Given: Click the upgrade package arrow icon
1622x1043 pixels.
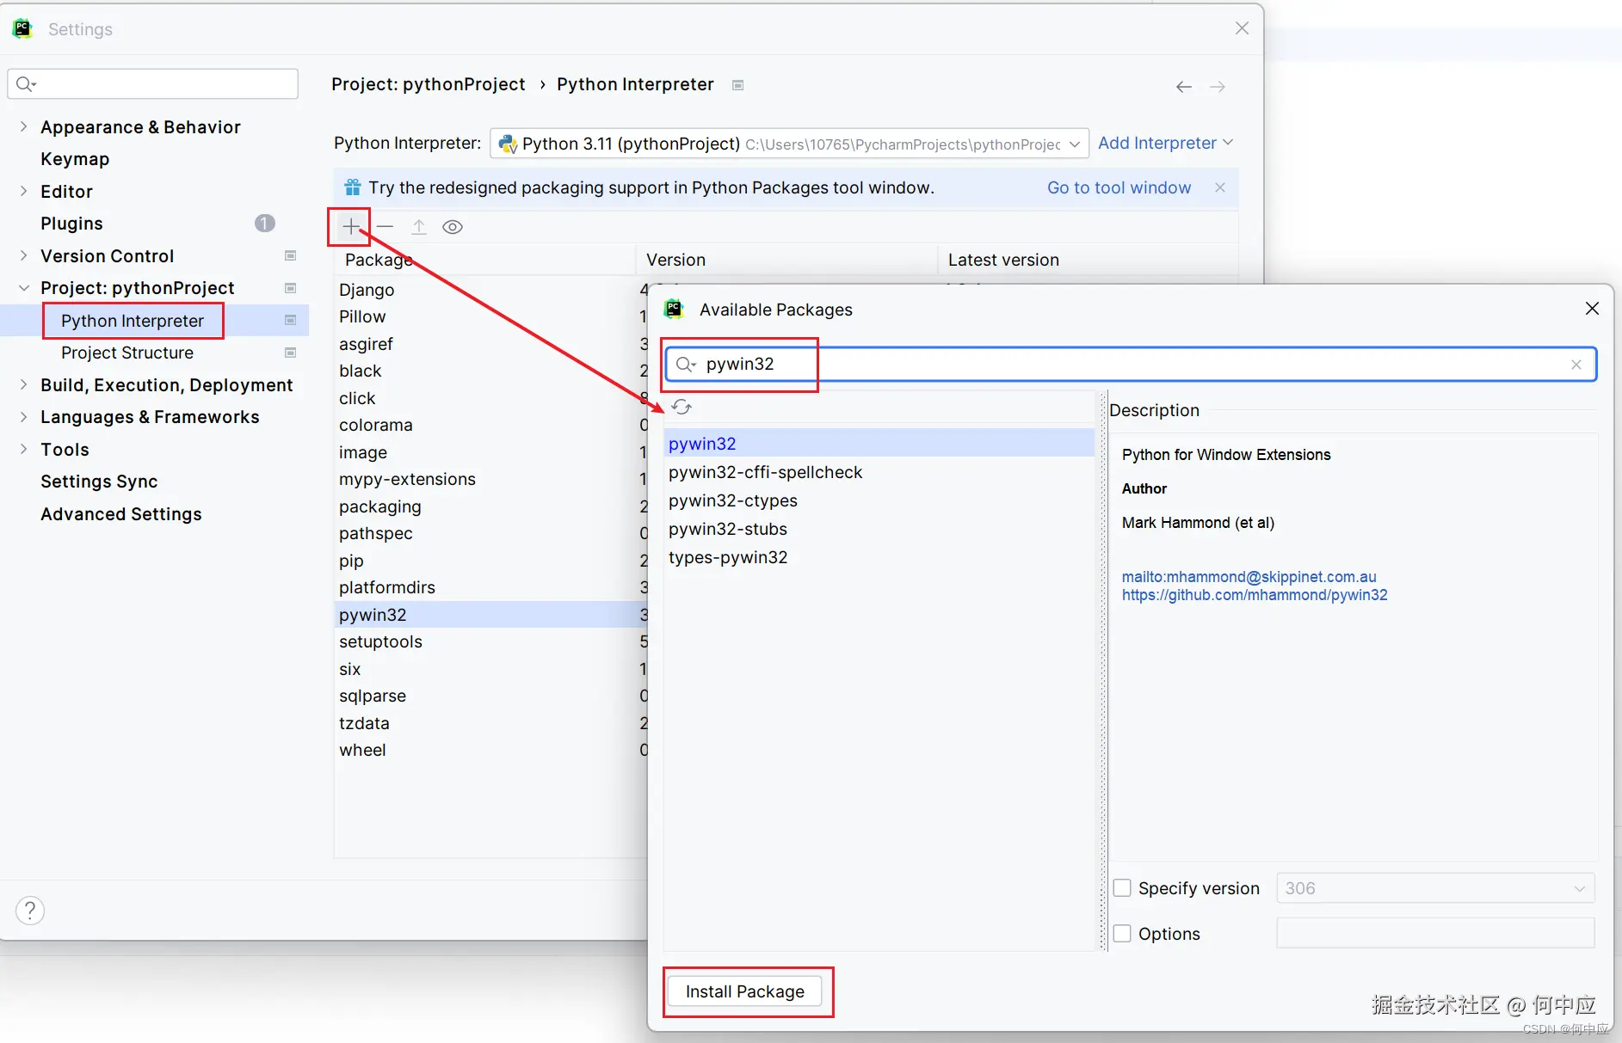Looking at the screenshot, I should click(x=419, y=227).
